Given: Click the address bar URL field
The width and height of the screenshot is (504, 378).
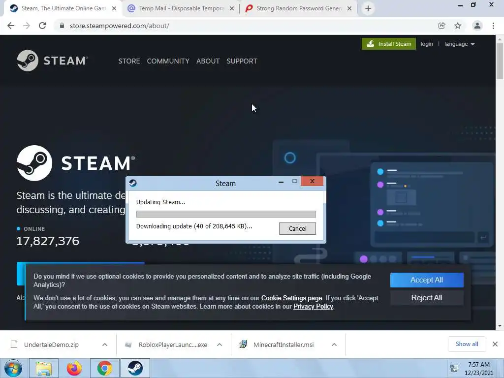Looking at the screenshot, I should click(244, 26).
